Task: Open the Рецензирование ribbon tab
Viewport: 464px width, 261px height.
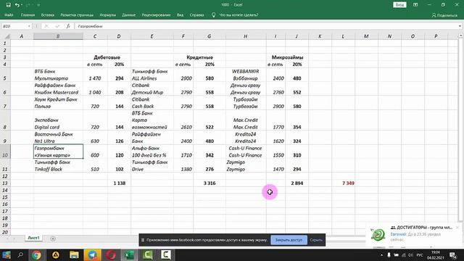Action: [x=157, y=14]
